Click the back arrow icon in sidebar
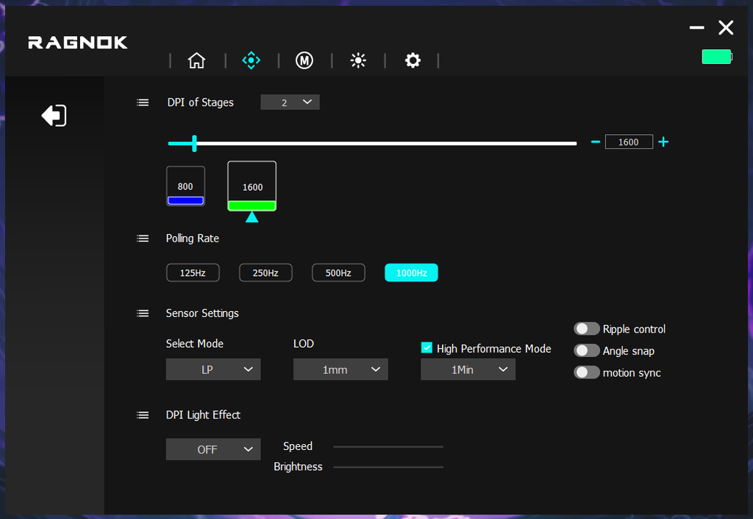753x519 pixels. tap(54, 115)
